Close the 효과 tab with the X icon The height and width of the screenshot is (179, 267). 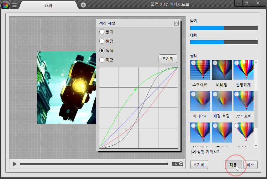pyautogui.click(x=83, y=5)
